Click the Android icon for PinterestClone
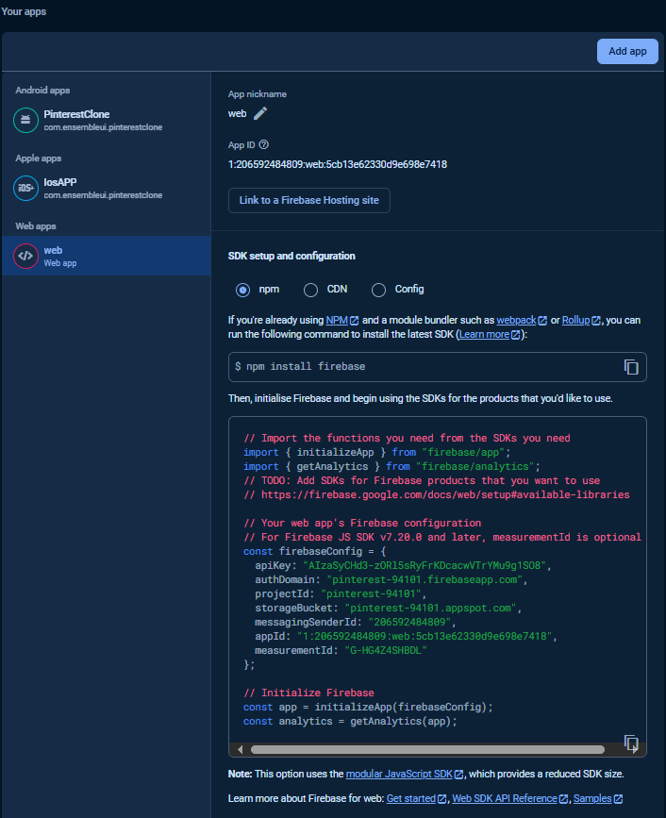Screen dimensions: 666x818 pyautogui.click(x=25, y=120)
